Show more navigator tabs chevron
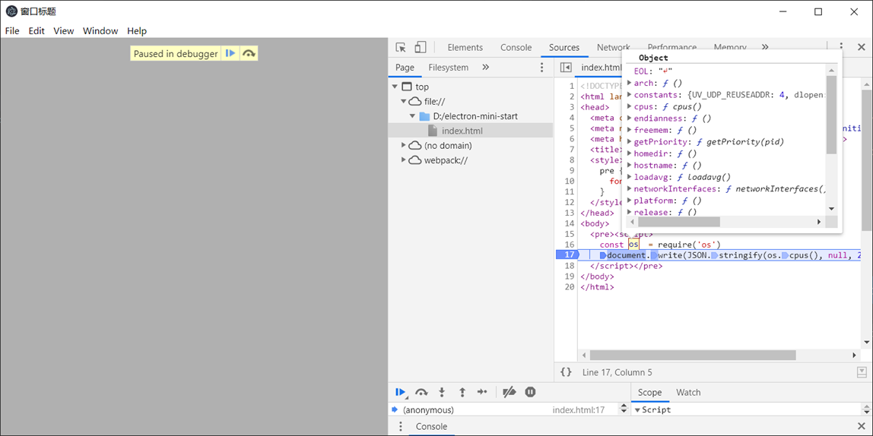The width and height of the screenshot is (873, 436). [x=485, y=68]
